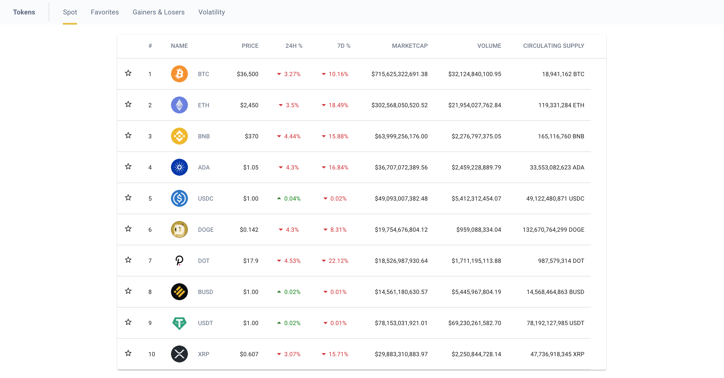Favorite ETH using its star toggle

coord(128,104)
